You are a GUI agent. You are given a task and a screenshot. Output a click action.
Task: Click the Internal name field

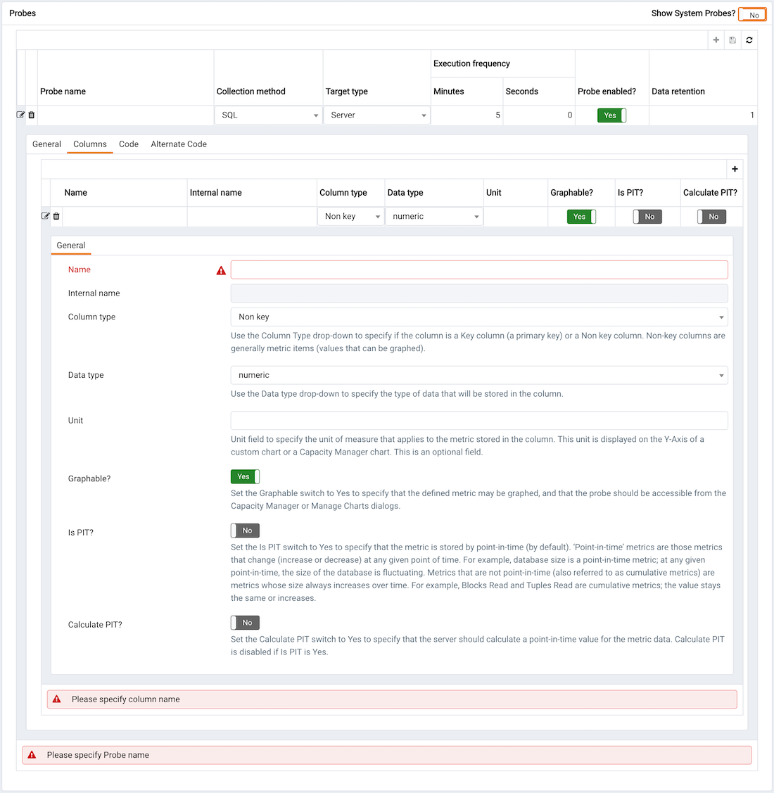point(479,293)
